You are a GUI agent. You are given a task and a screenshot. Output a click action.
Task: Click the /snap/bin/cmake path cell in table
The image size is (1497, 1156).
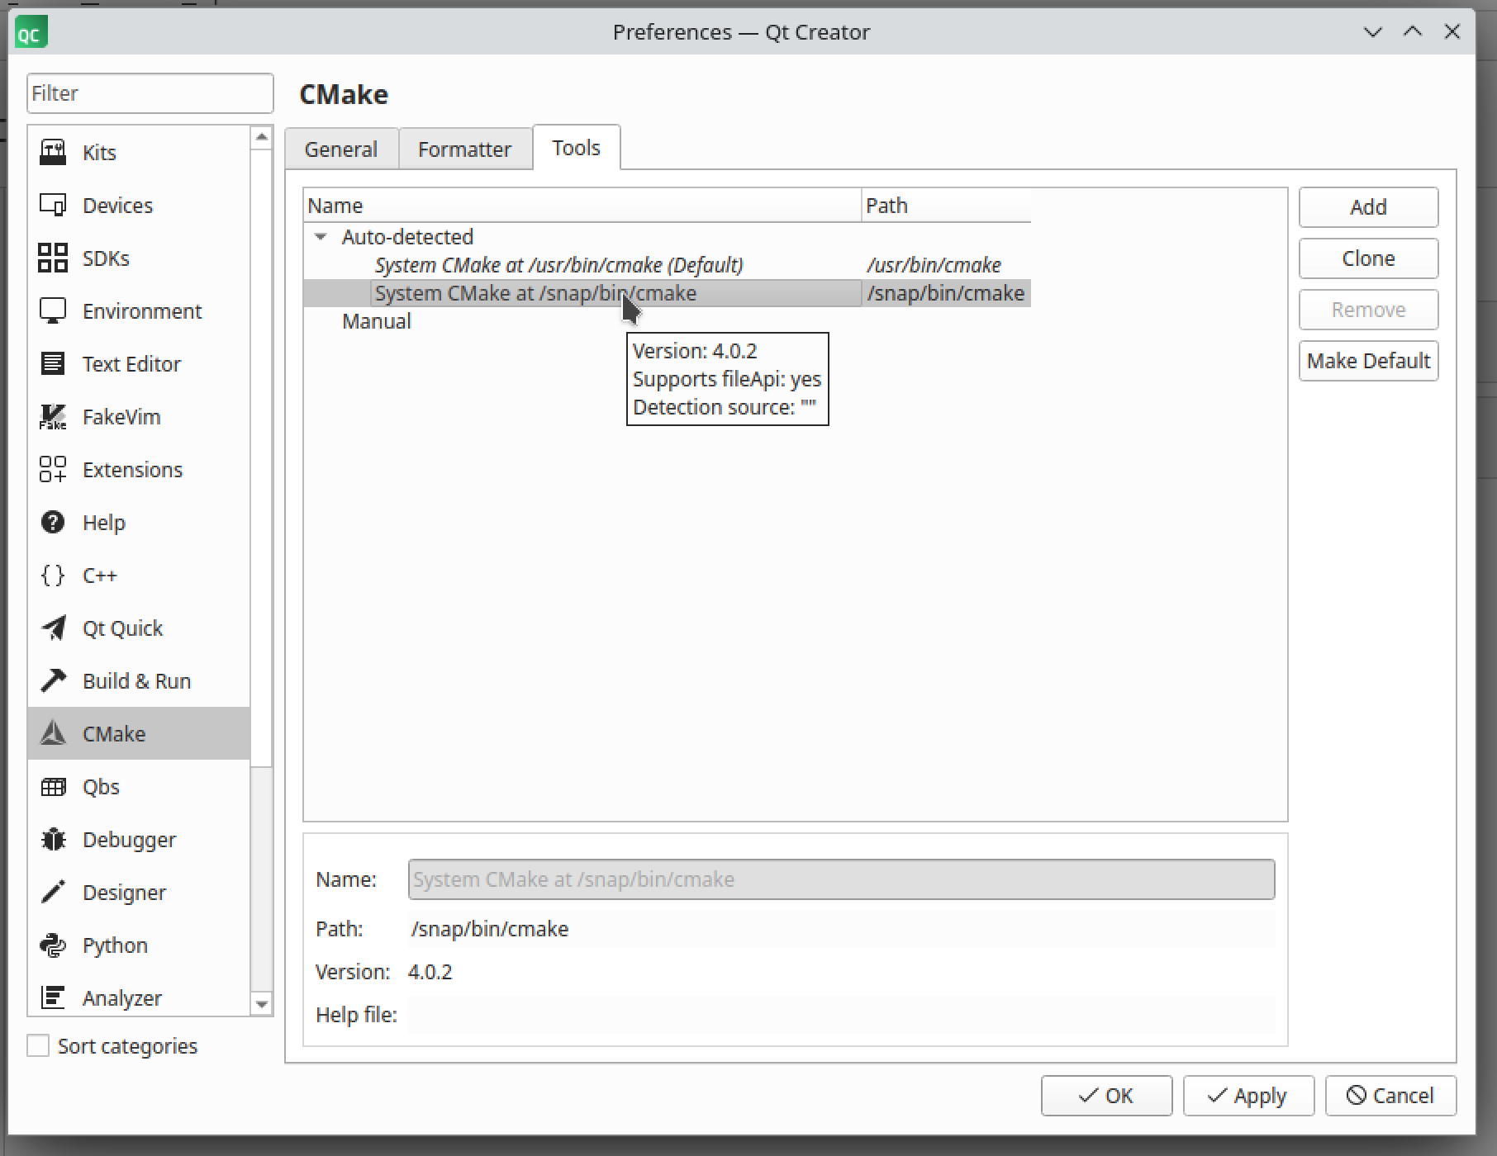click(946, 293)
